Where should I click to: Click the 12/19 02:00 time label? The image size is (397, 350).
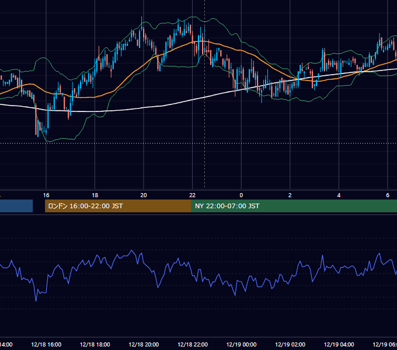click(x=290, y=344)
